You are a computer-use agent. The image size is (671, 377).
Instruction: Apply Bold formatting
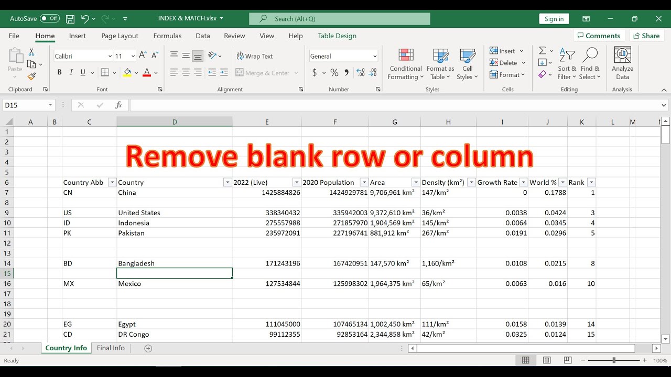coord(59,73)
